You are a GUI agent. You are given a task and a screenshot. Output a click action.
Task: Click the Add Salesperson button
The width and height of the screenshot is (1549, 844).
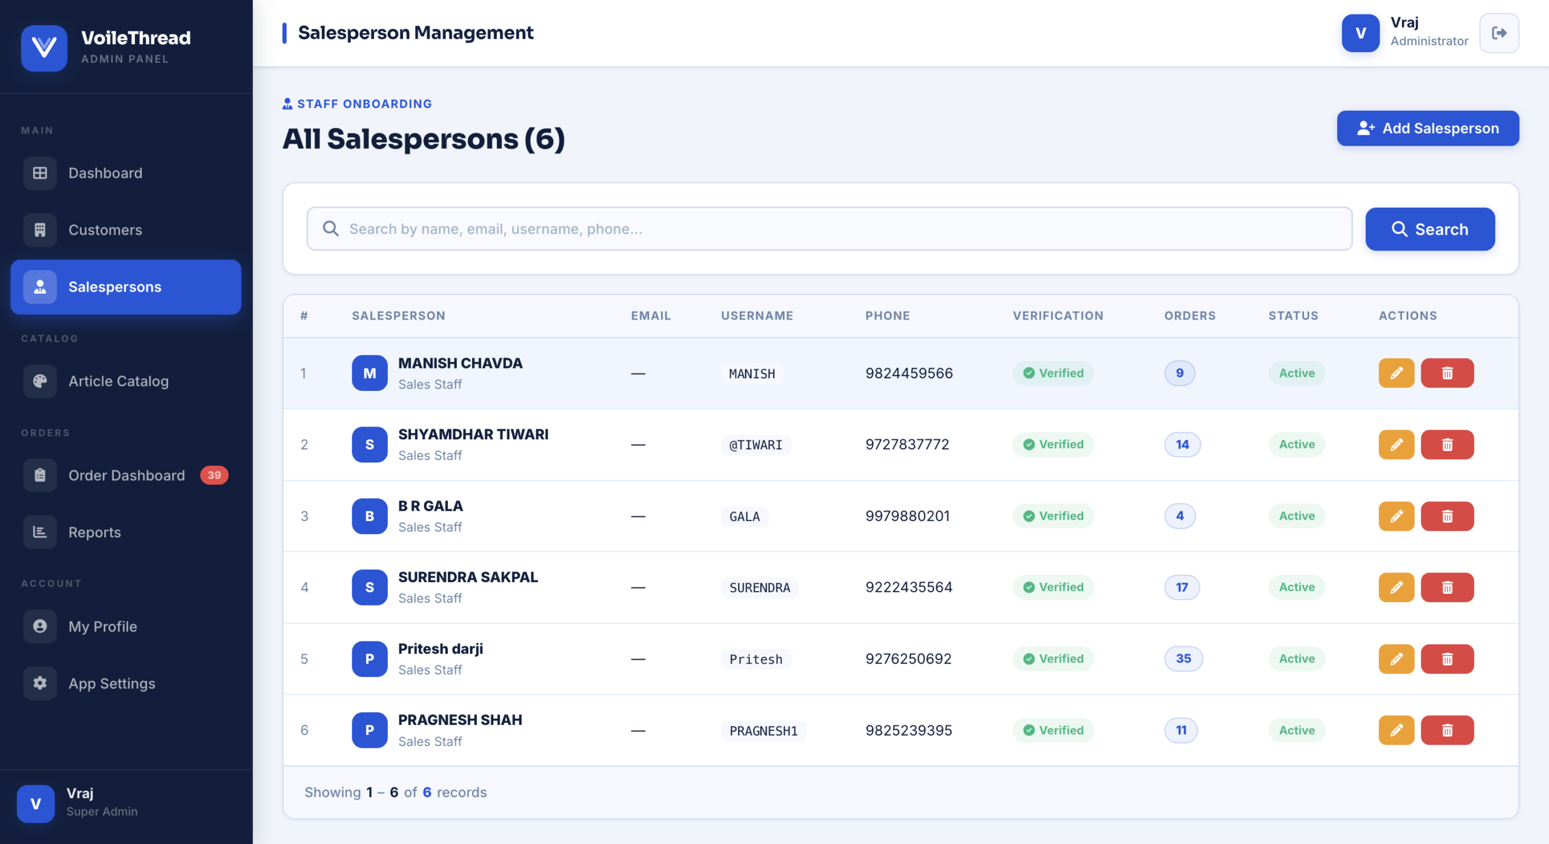tap(1427, 128)
